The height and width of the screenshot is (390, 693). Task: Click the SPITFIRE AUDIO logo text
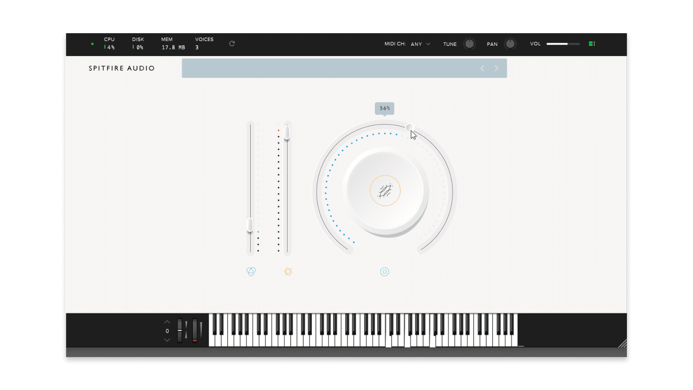(x=122, y=68)
